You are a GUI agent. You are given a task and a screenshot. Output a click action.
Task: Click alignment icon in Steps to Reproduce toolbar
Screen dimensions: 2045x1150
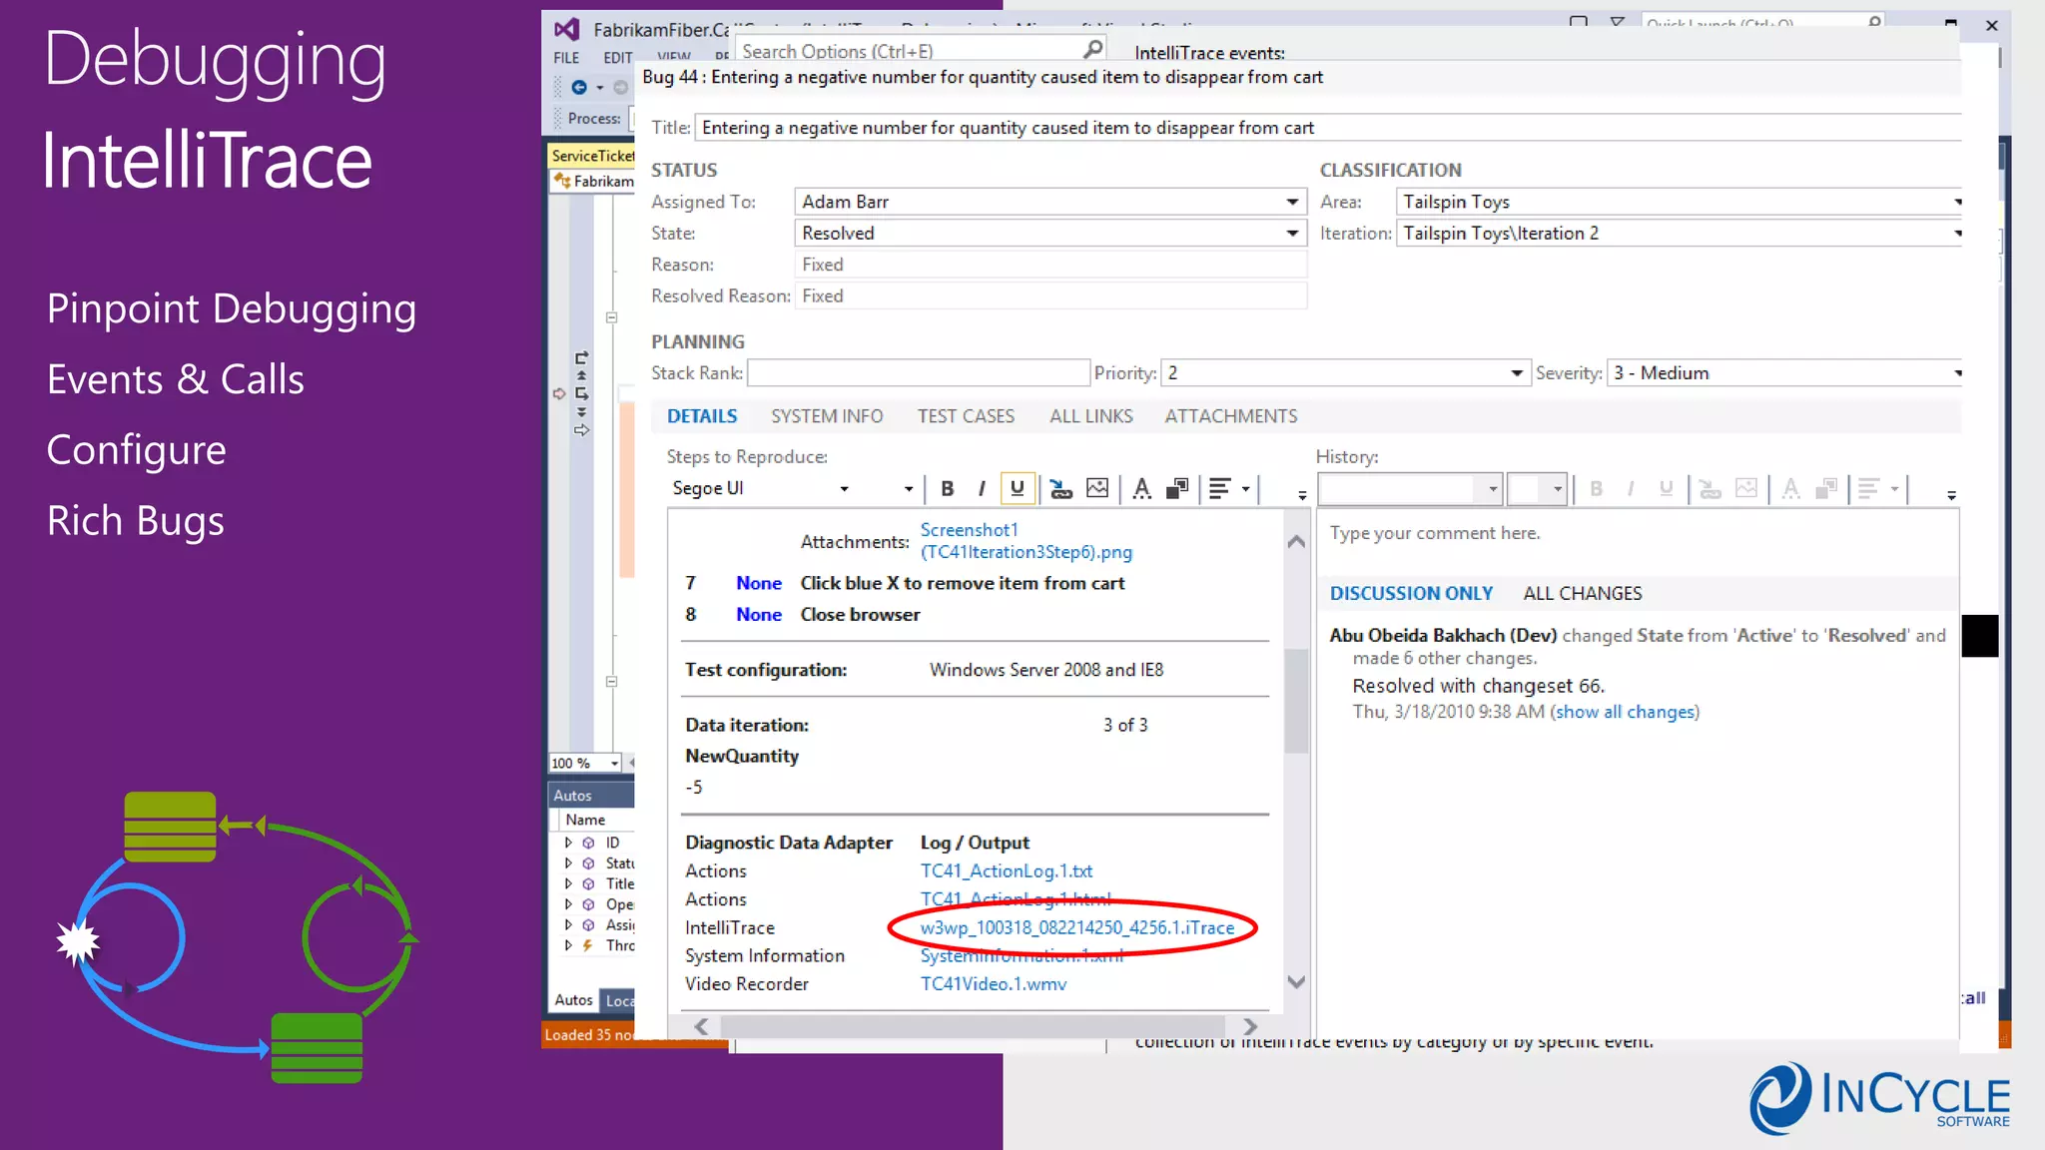pyautogui.click(x=1220, y=488)
